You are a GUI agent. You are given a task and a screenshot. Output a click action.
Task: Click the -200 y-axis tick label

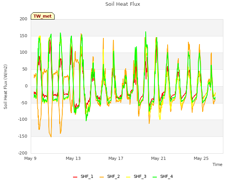click(x=23, y=153)
